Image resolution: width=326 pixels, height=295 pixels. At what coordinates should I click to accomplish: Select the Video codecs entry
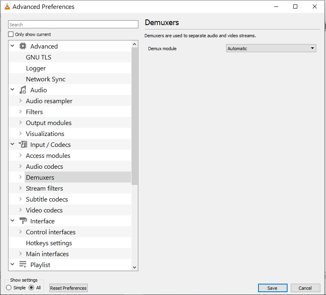pyautogui.click(x=44, y=210)
